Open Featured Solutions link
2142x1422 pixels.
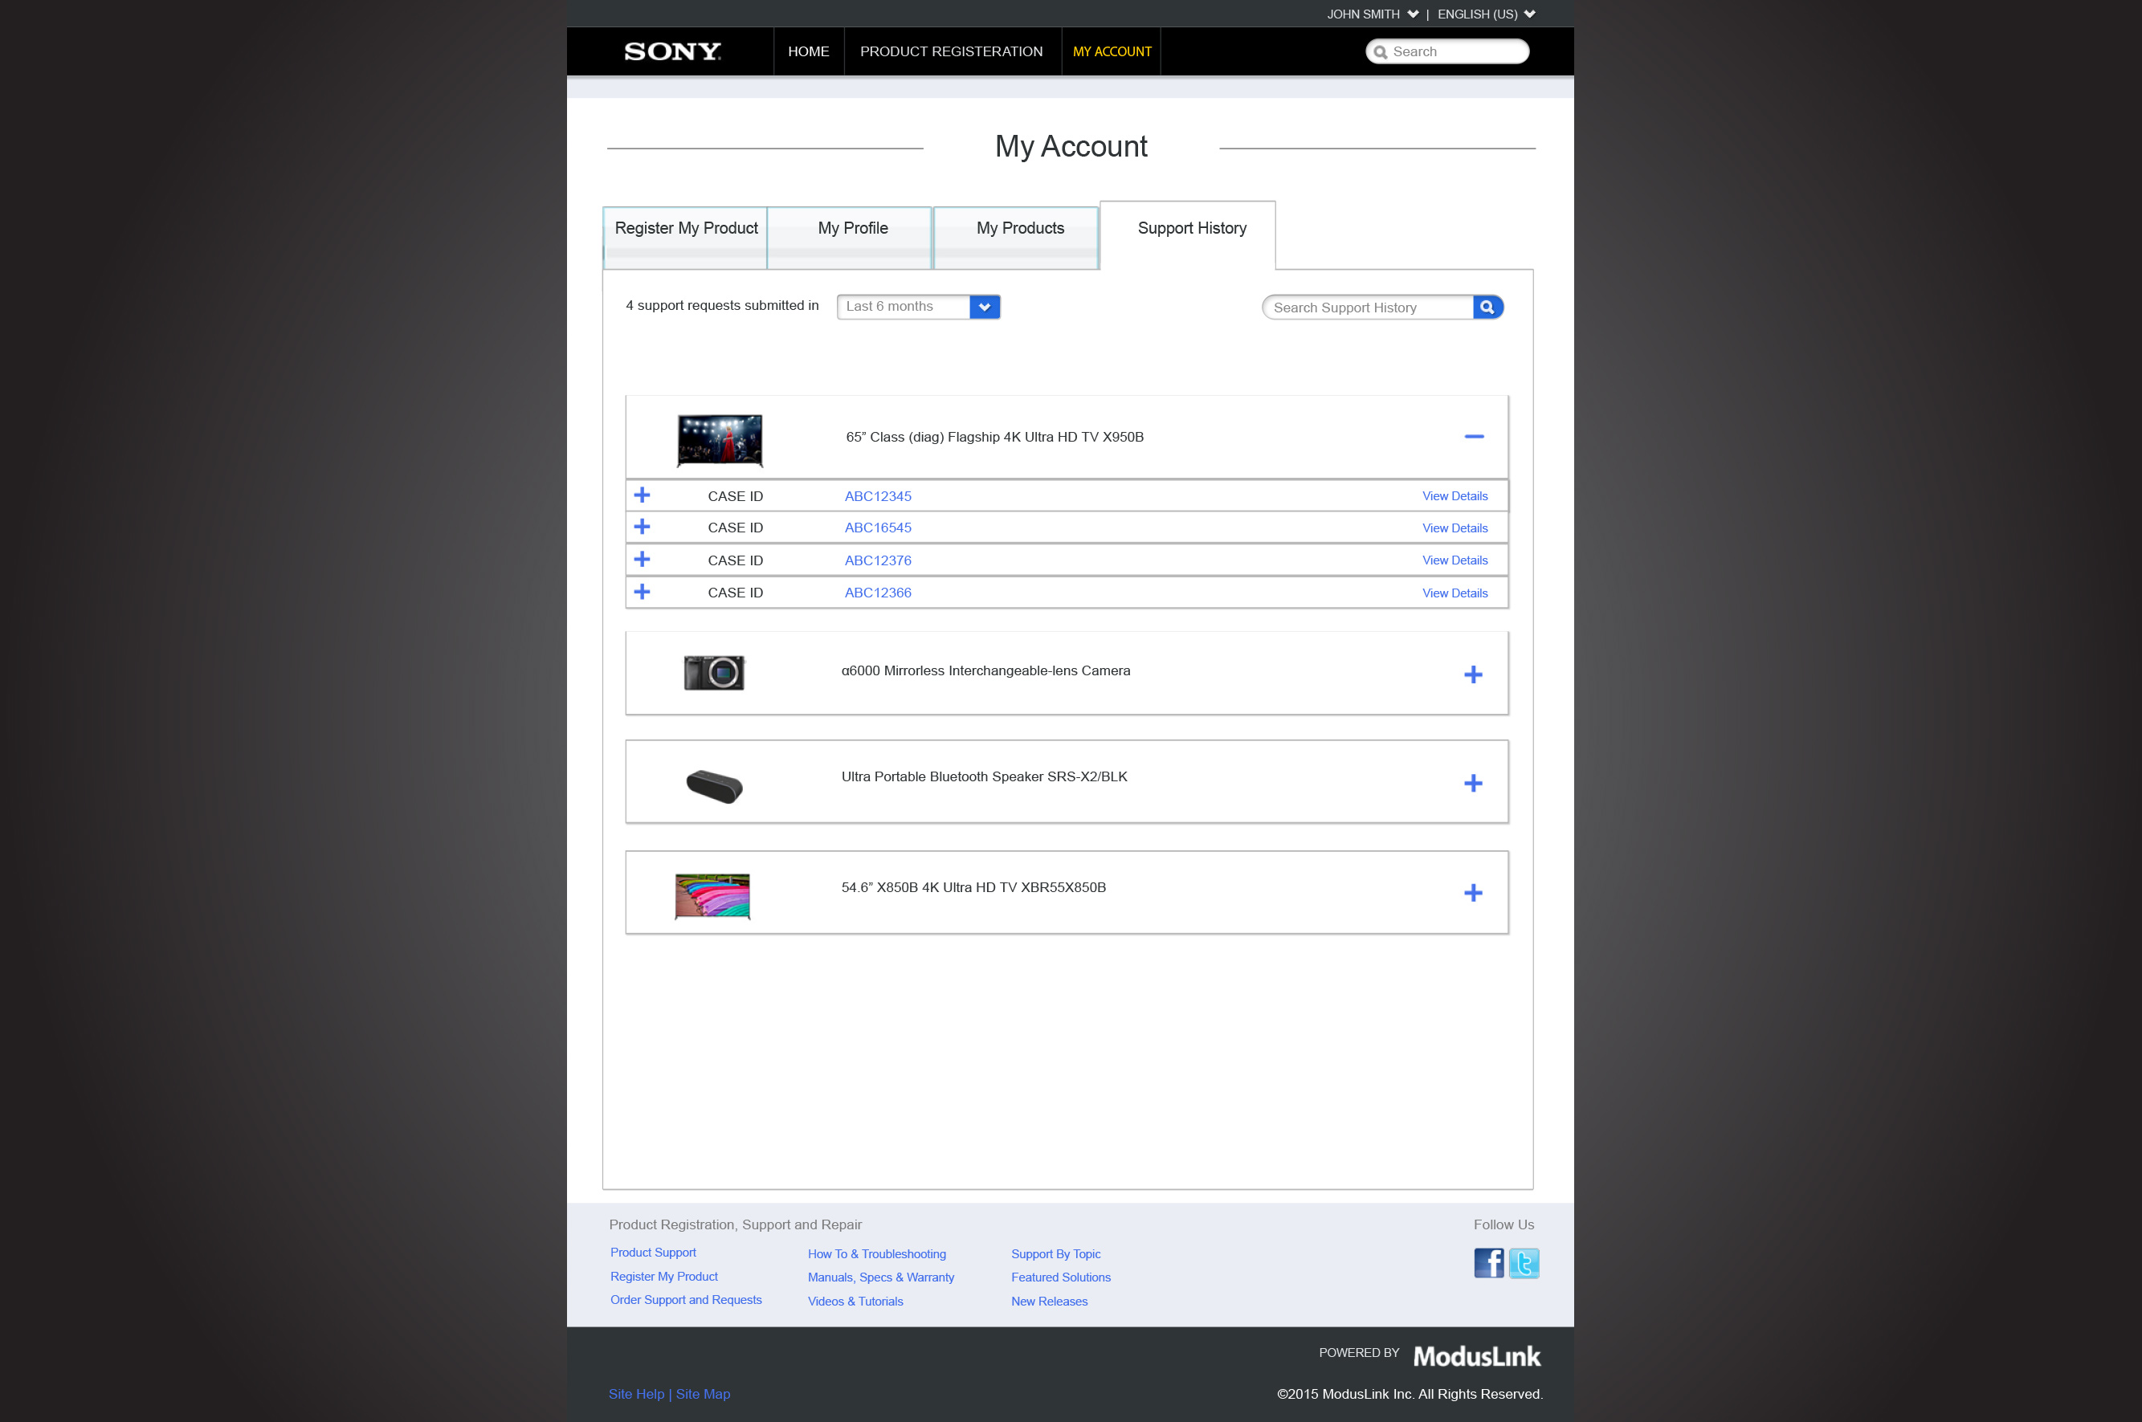coord(1060,1277)
